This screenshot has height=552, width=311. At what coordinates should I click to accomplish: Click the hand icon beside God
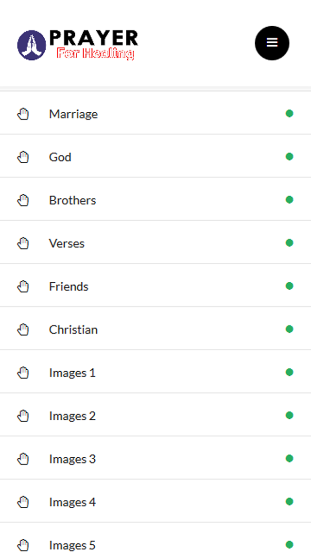(23, 157)
